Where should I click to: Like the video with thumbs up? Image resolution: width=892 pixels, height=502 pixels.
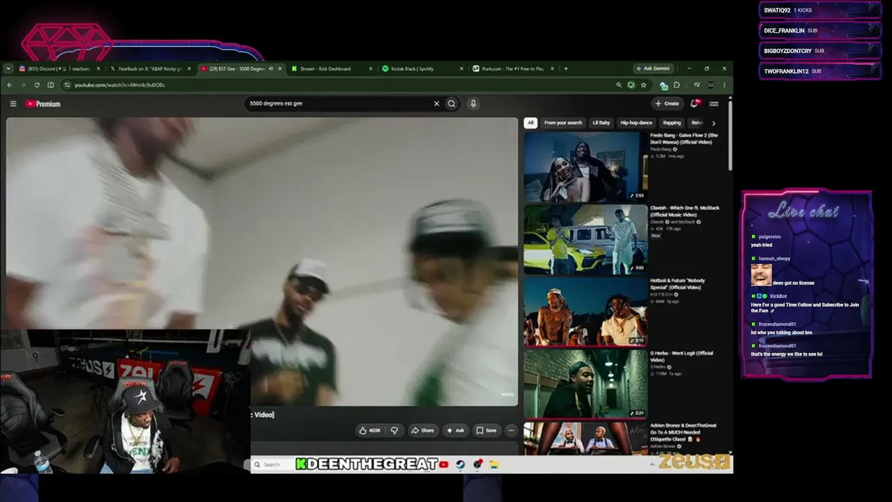click(370, 430)
